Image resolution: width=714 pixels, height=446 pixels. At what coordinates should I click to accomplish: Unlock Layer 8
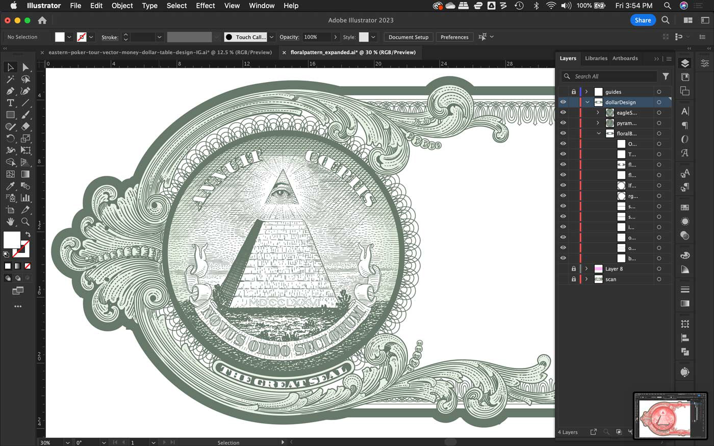[574, 269]
